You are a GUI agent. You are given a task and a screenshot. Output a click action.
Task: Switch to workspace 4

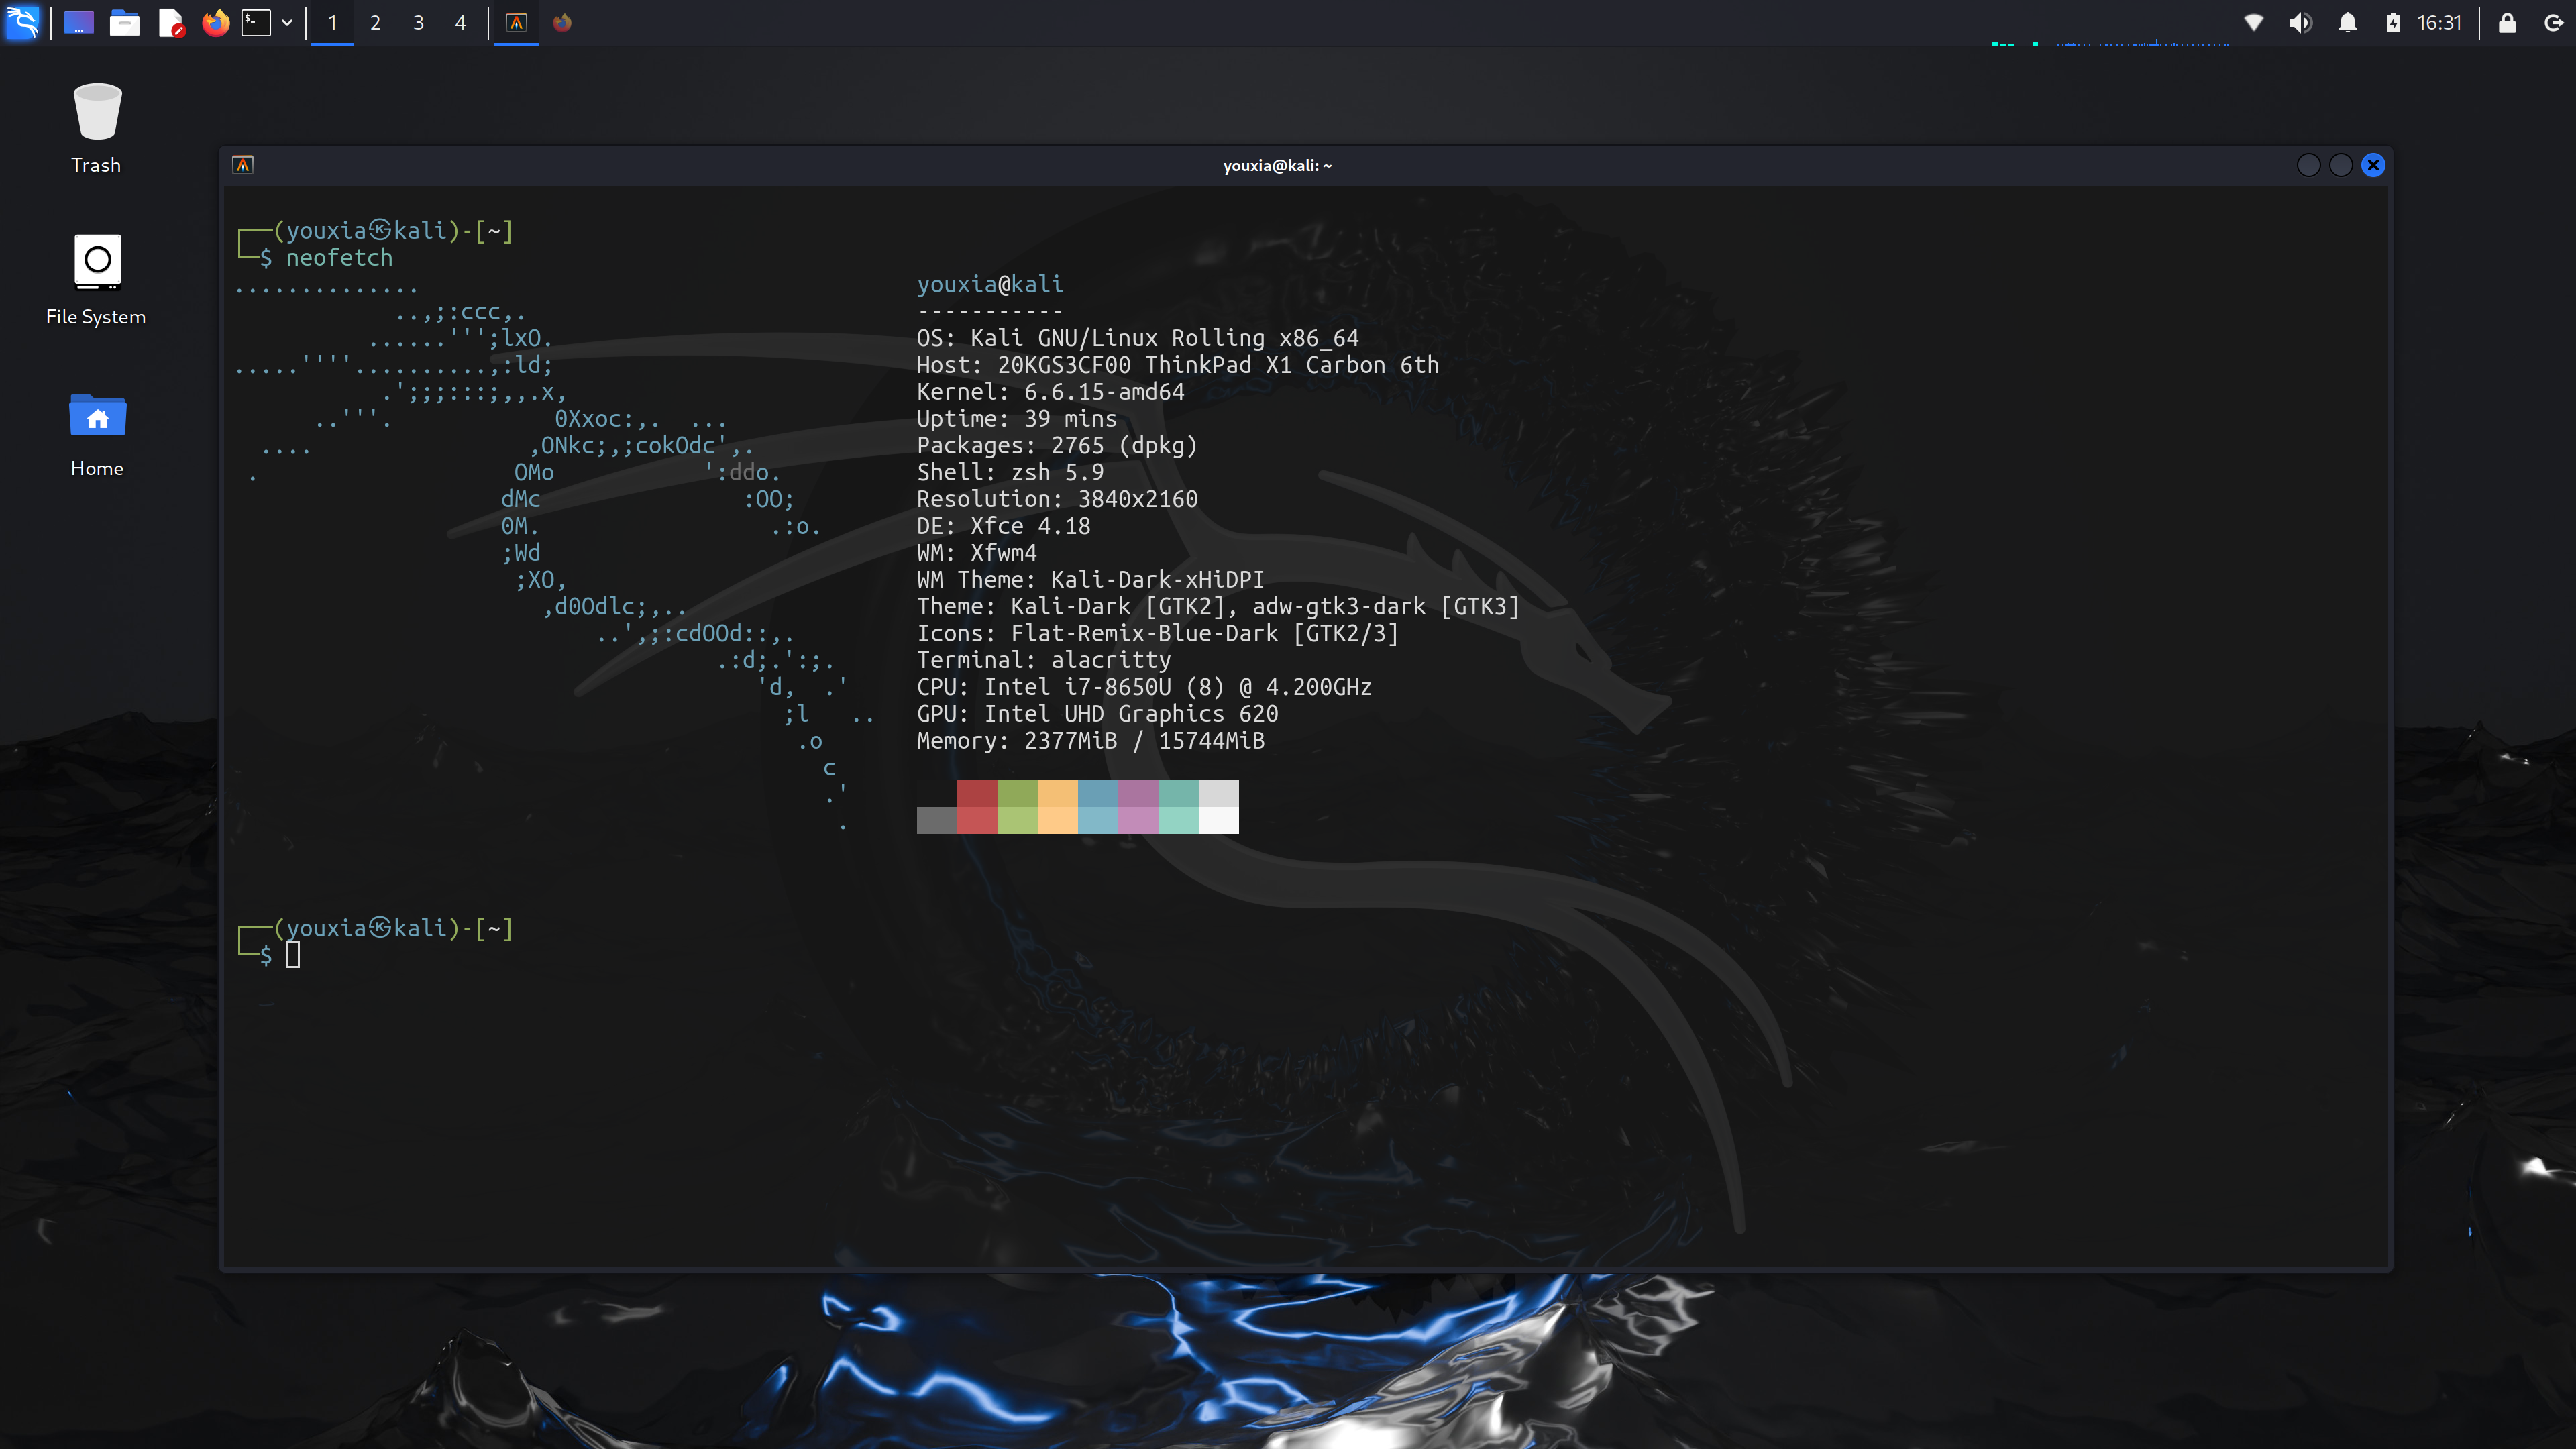[461, 22]
